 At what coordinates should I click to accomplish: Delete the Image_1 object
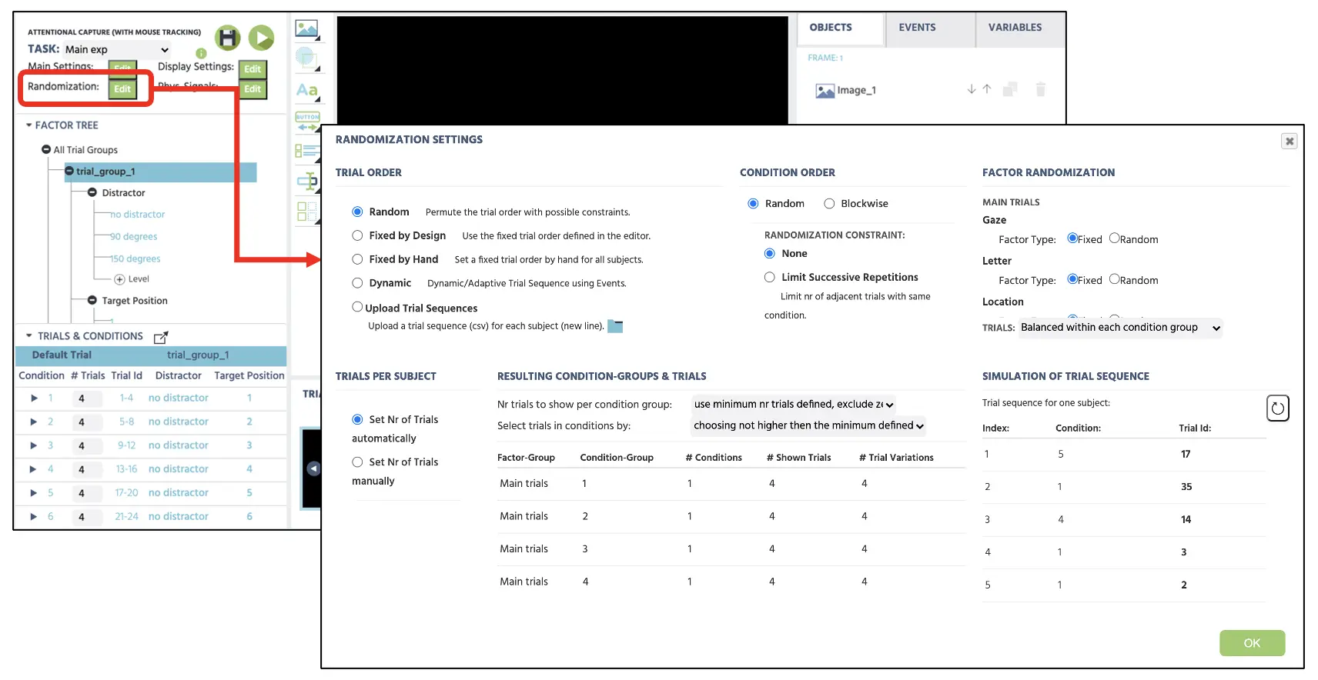(1040, 89)
